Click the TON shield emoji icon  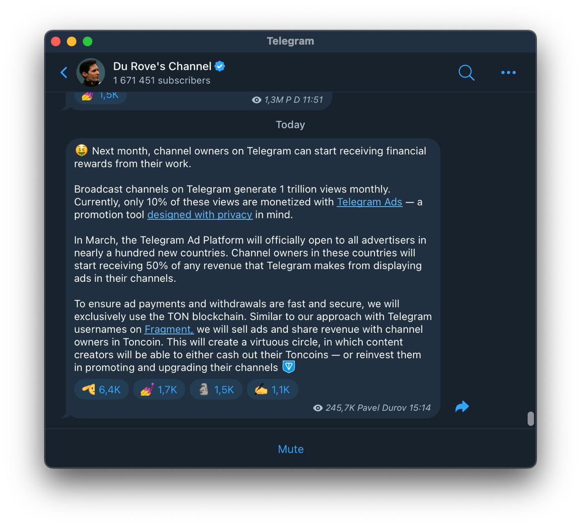[x=289, y=367]
